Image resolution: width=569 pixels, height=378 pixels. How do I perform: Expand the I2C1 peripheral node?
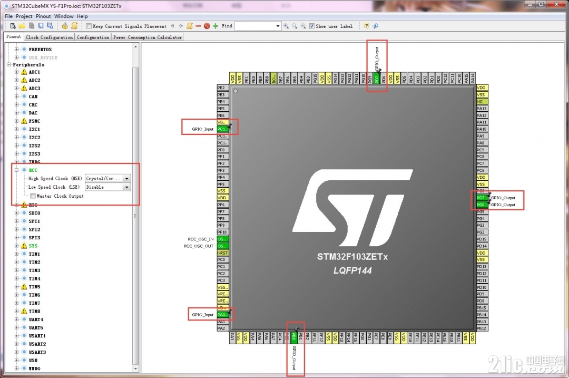[16, 129]
